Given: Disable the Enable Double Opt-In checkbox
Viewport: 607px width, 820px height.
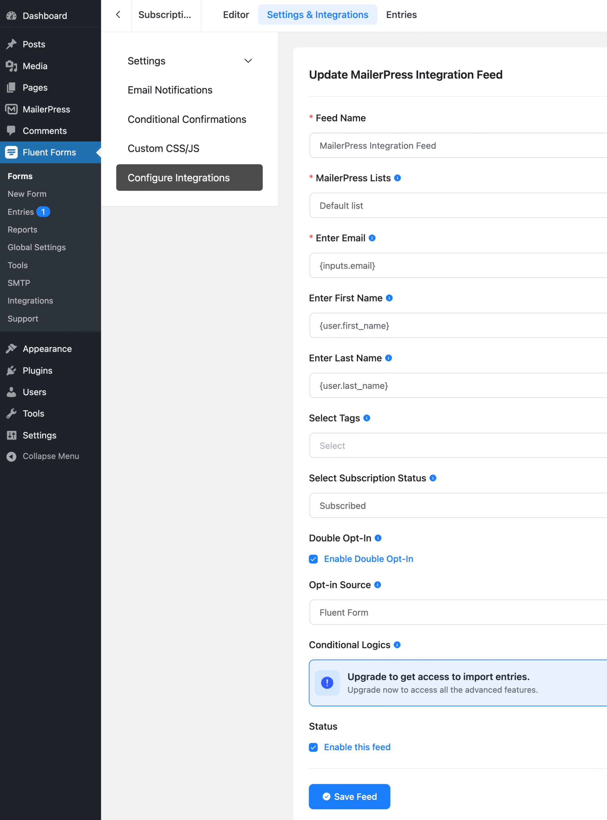Looking at the screenshot, I should [x=313, y=559].
